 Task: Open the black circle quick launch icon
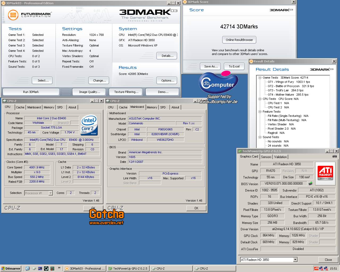coord(46,269)
